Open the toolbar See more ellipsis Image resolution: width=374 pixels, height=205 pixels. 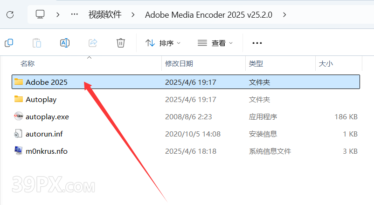coord(257,43)
